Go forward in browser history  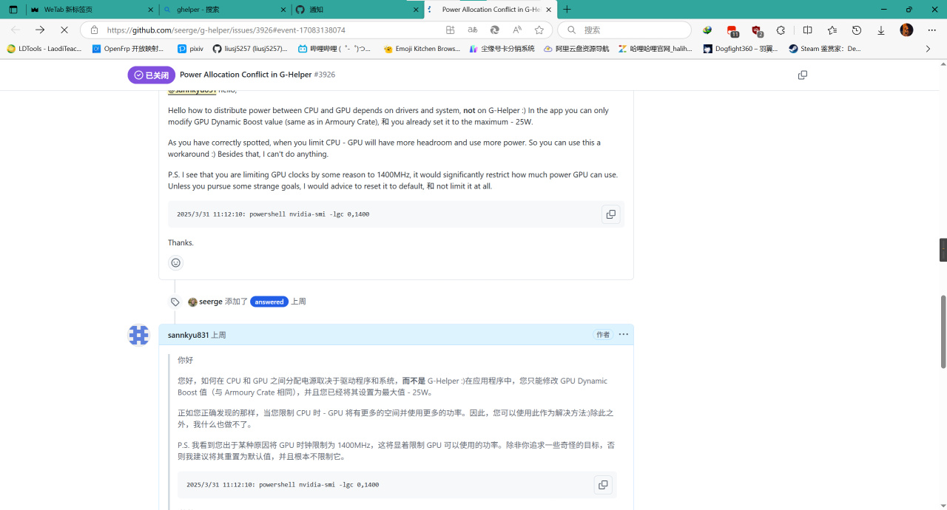[40, 30]
